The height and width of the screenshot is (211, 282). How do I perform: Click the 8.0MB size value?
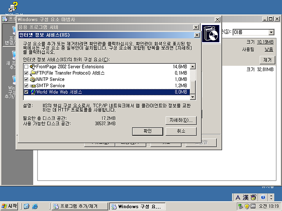pos(181,92)
